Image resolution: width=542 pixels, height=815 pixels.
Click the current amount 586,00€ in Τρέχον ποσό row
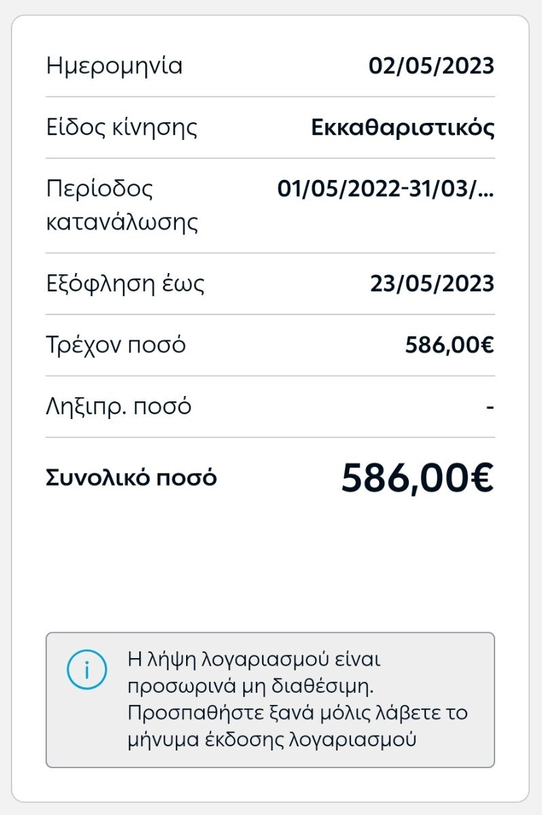click(450, 345)
